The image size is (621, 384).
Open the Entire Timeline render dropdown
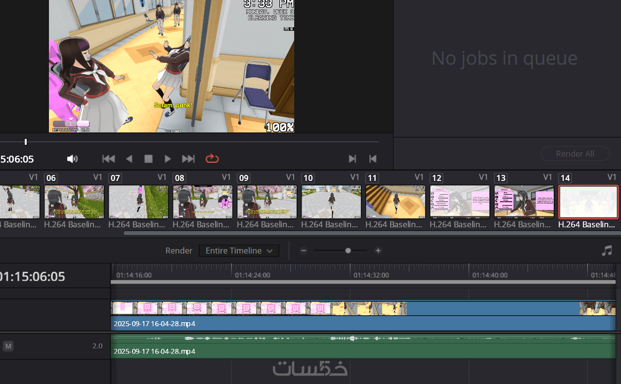point(239,251)
